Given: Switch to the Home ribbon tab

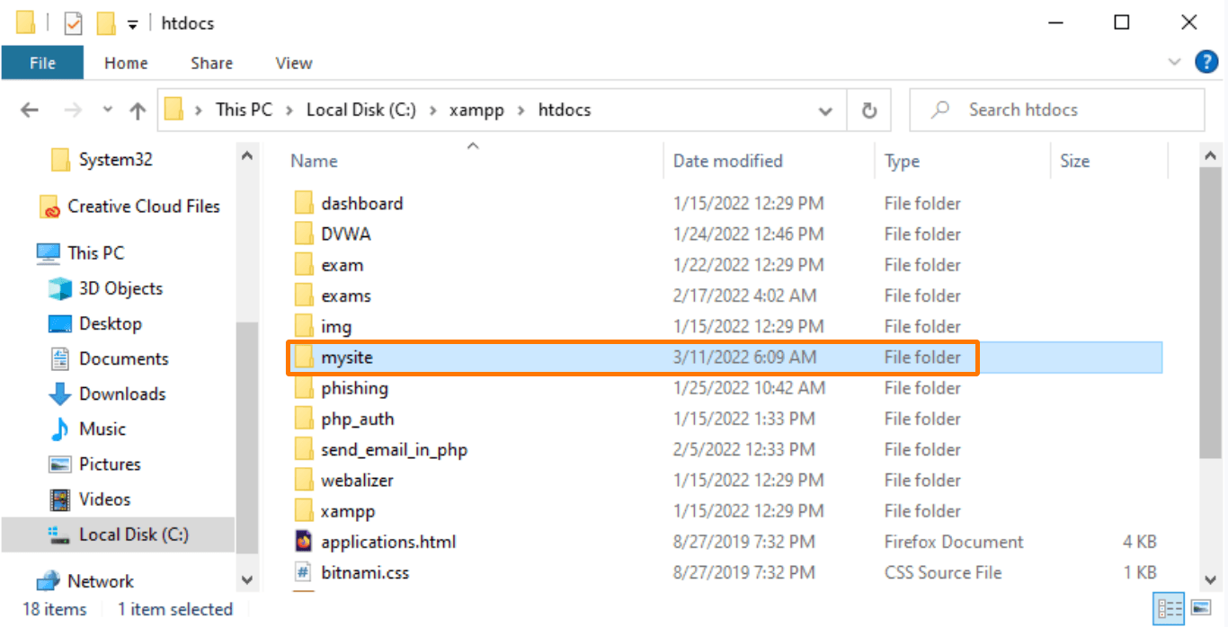Looking at the screenshot, I should (126, 63).
